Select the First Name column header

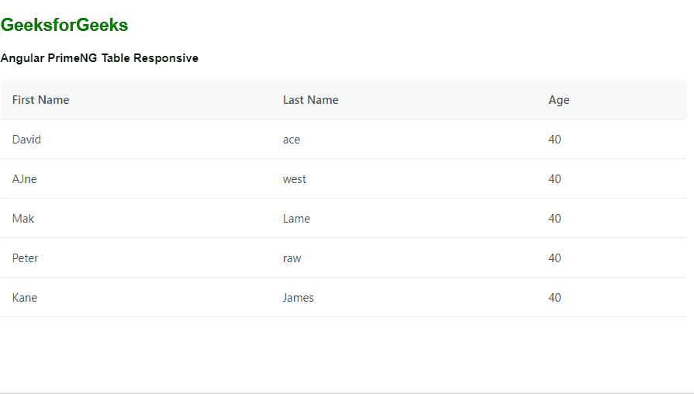click(41, 100)
